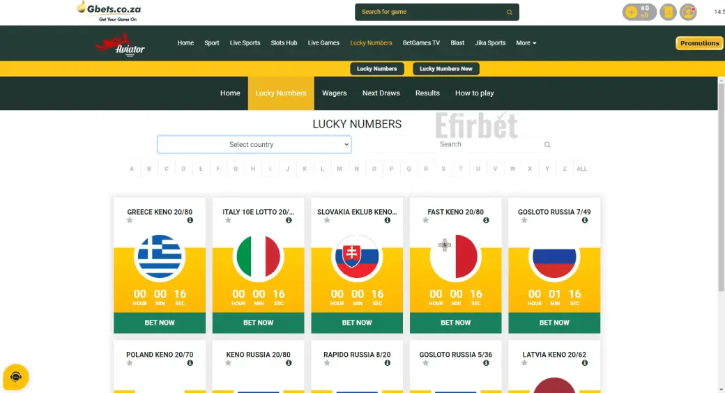The width and height of the screenshot is (725, 393).
Task: Click the lottery search magnifier icon
Action: (x=547, y=145)
